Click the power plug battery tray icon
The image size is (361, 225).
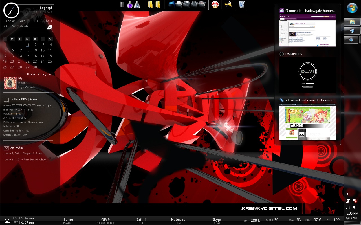(x=348, y=201)
